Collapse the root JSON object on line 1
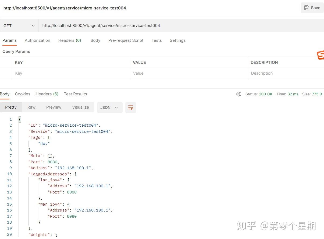Image resolution: width=324 pixels, height=239 pixels. pyautogui.click(x=20, y=119)
